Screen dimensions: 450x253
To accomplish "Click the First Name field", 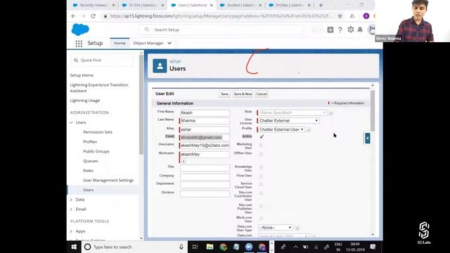I will pos(205,113).
